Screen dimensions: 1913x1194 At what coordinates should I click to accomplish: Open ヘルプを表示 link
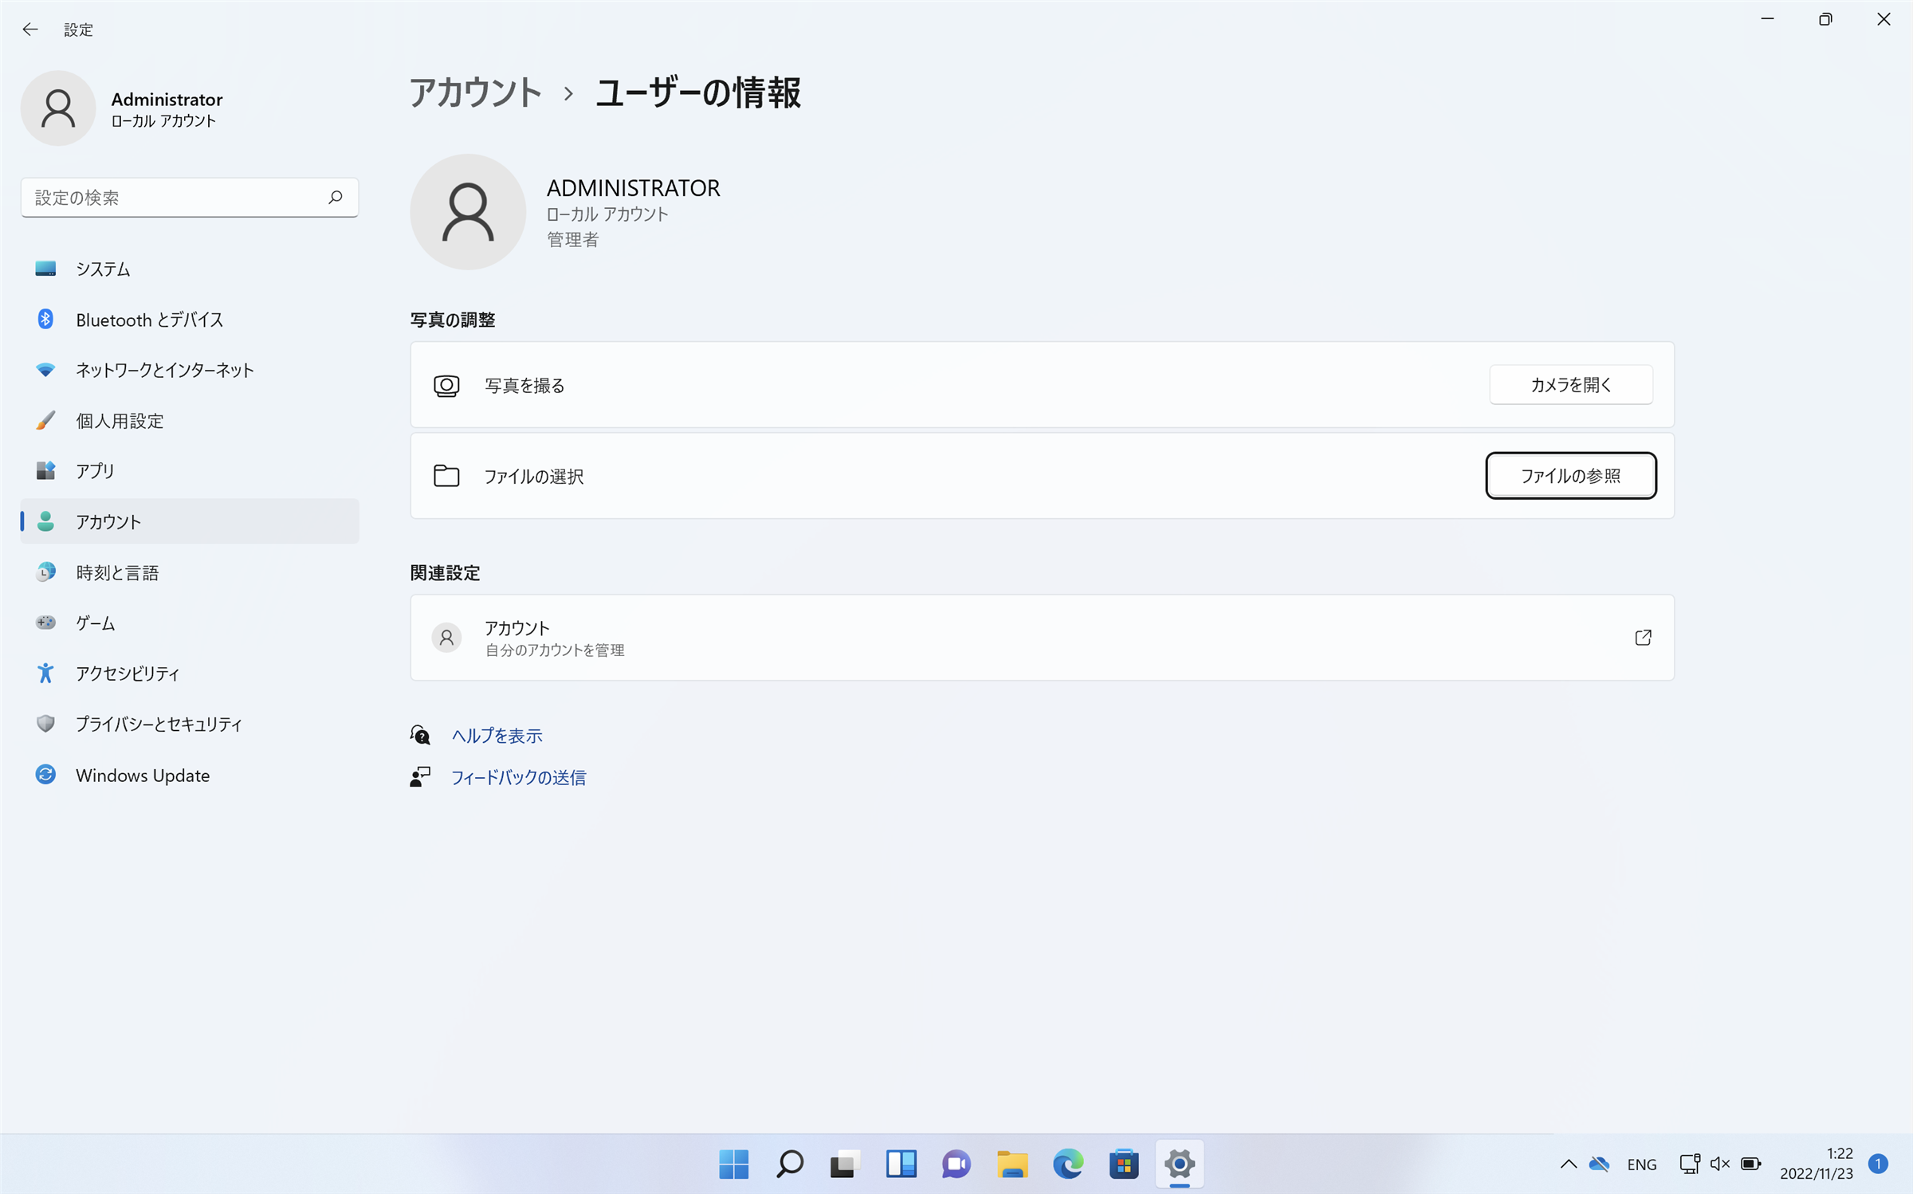tap(497, 735)
